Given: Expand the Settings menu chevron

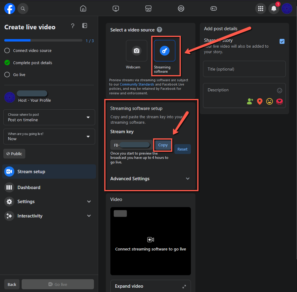Looking at the screenshot, I should [x=89, y=202].
